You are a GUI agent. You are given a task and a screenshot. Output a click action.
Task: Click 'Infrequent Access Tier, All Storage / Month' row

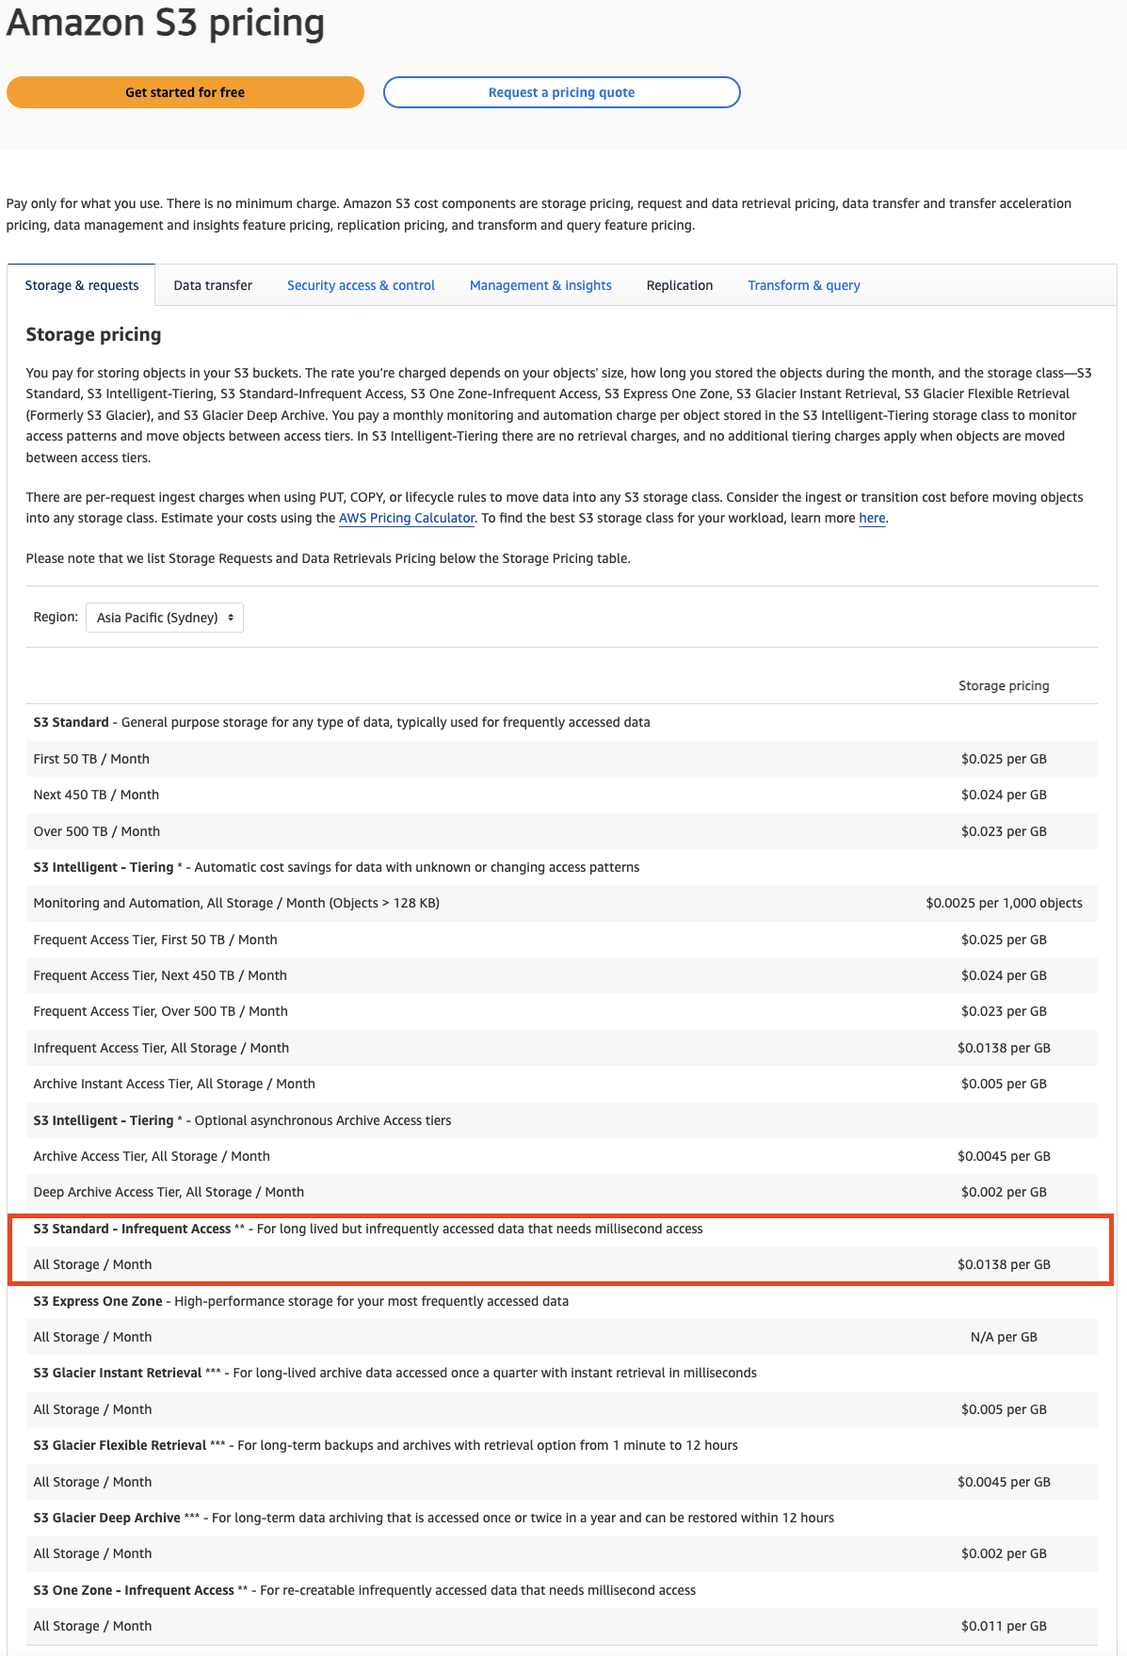point(562,1048)
